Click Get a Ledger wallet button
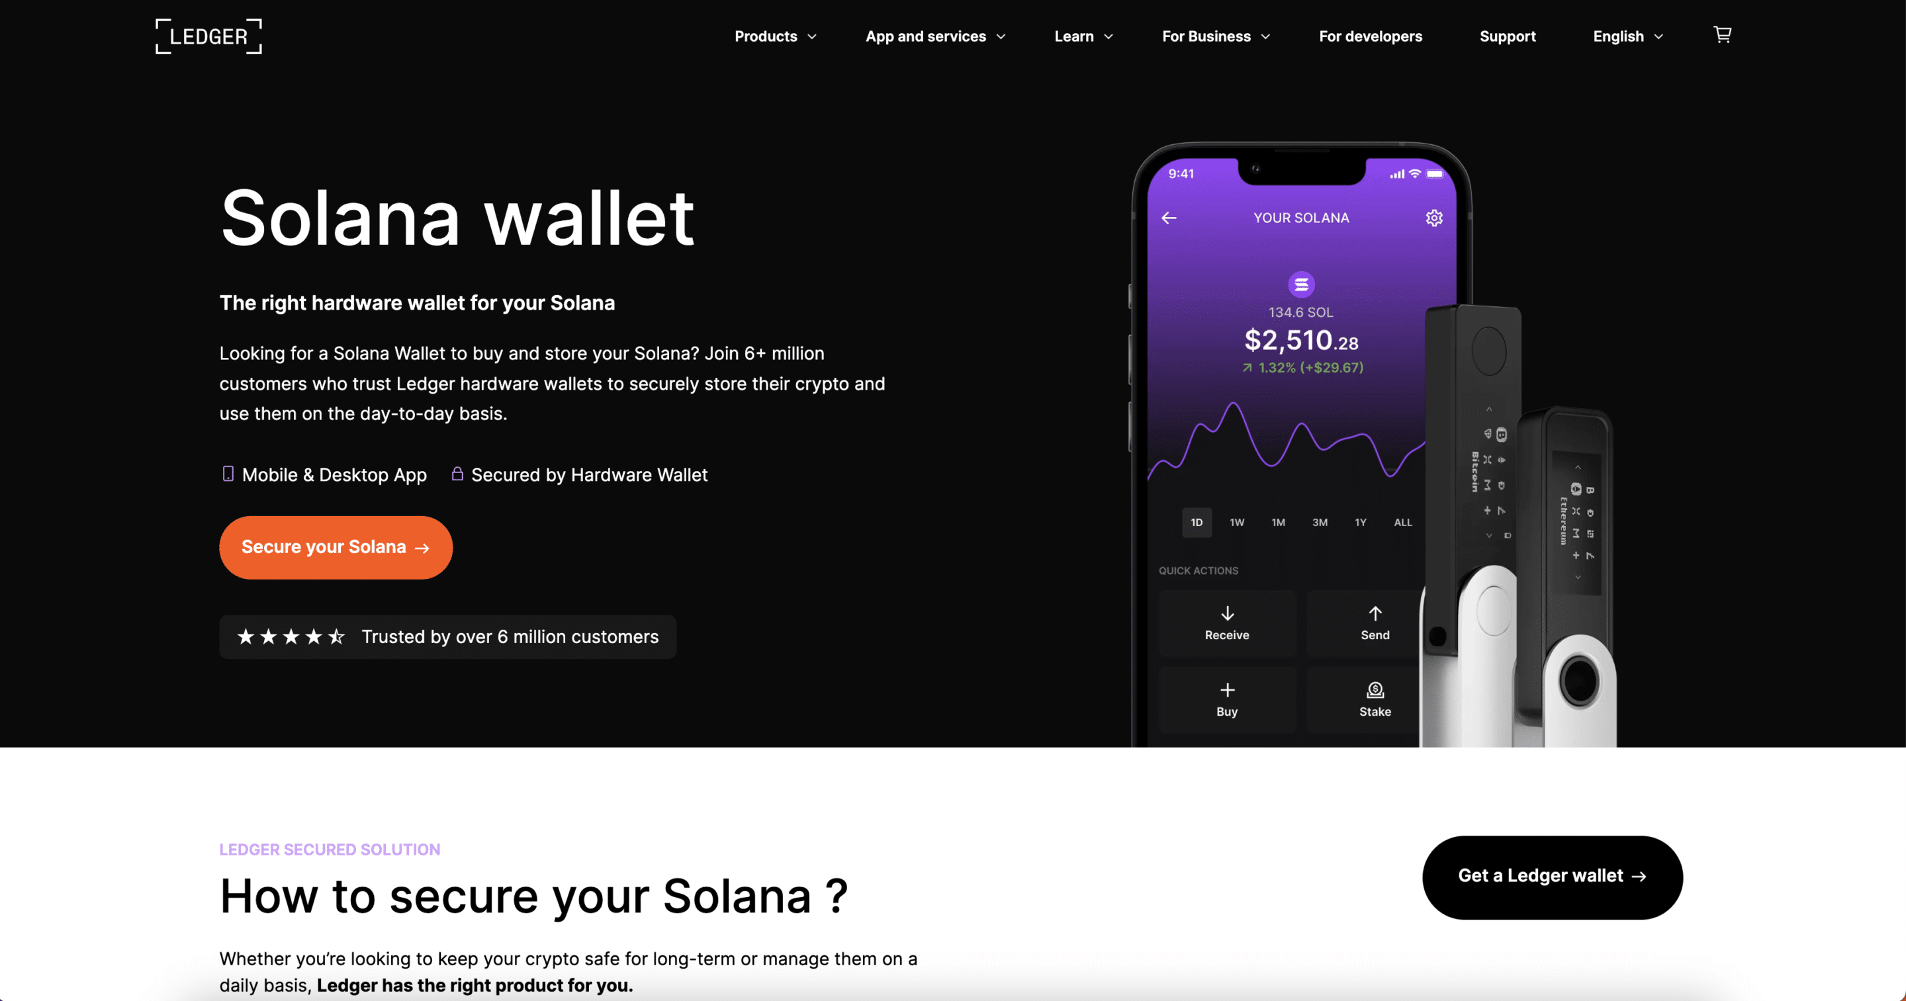1906x1001 pixels. (1551, 875)
